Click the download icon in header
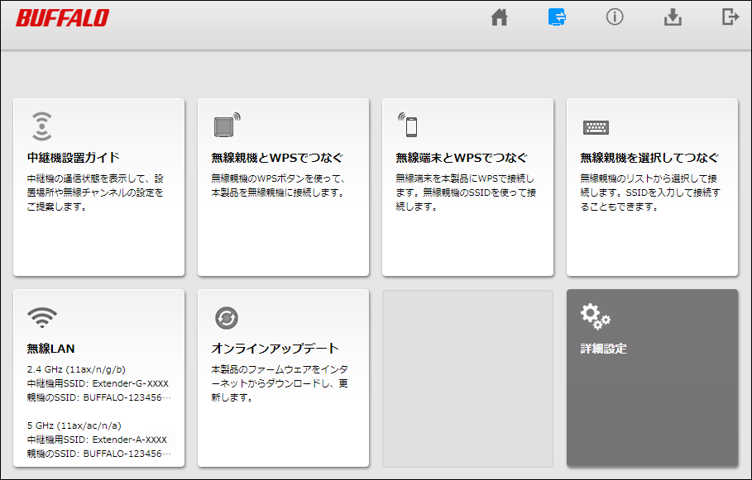This screenshot has height=480, width=752. click(x=673, y=17)
